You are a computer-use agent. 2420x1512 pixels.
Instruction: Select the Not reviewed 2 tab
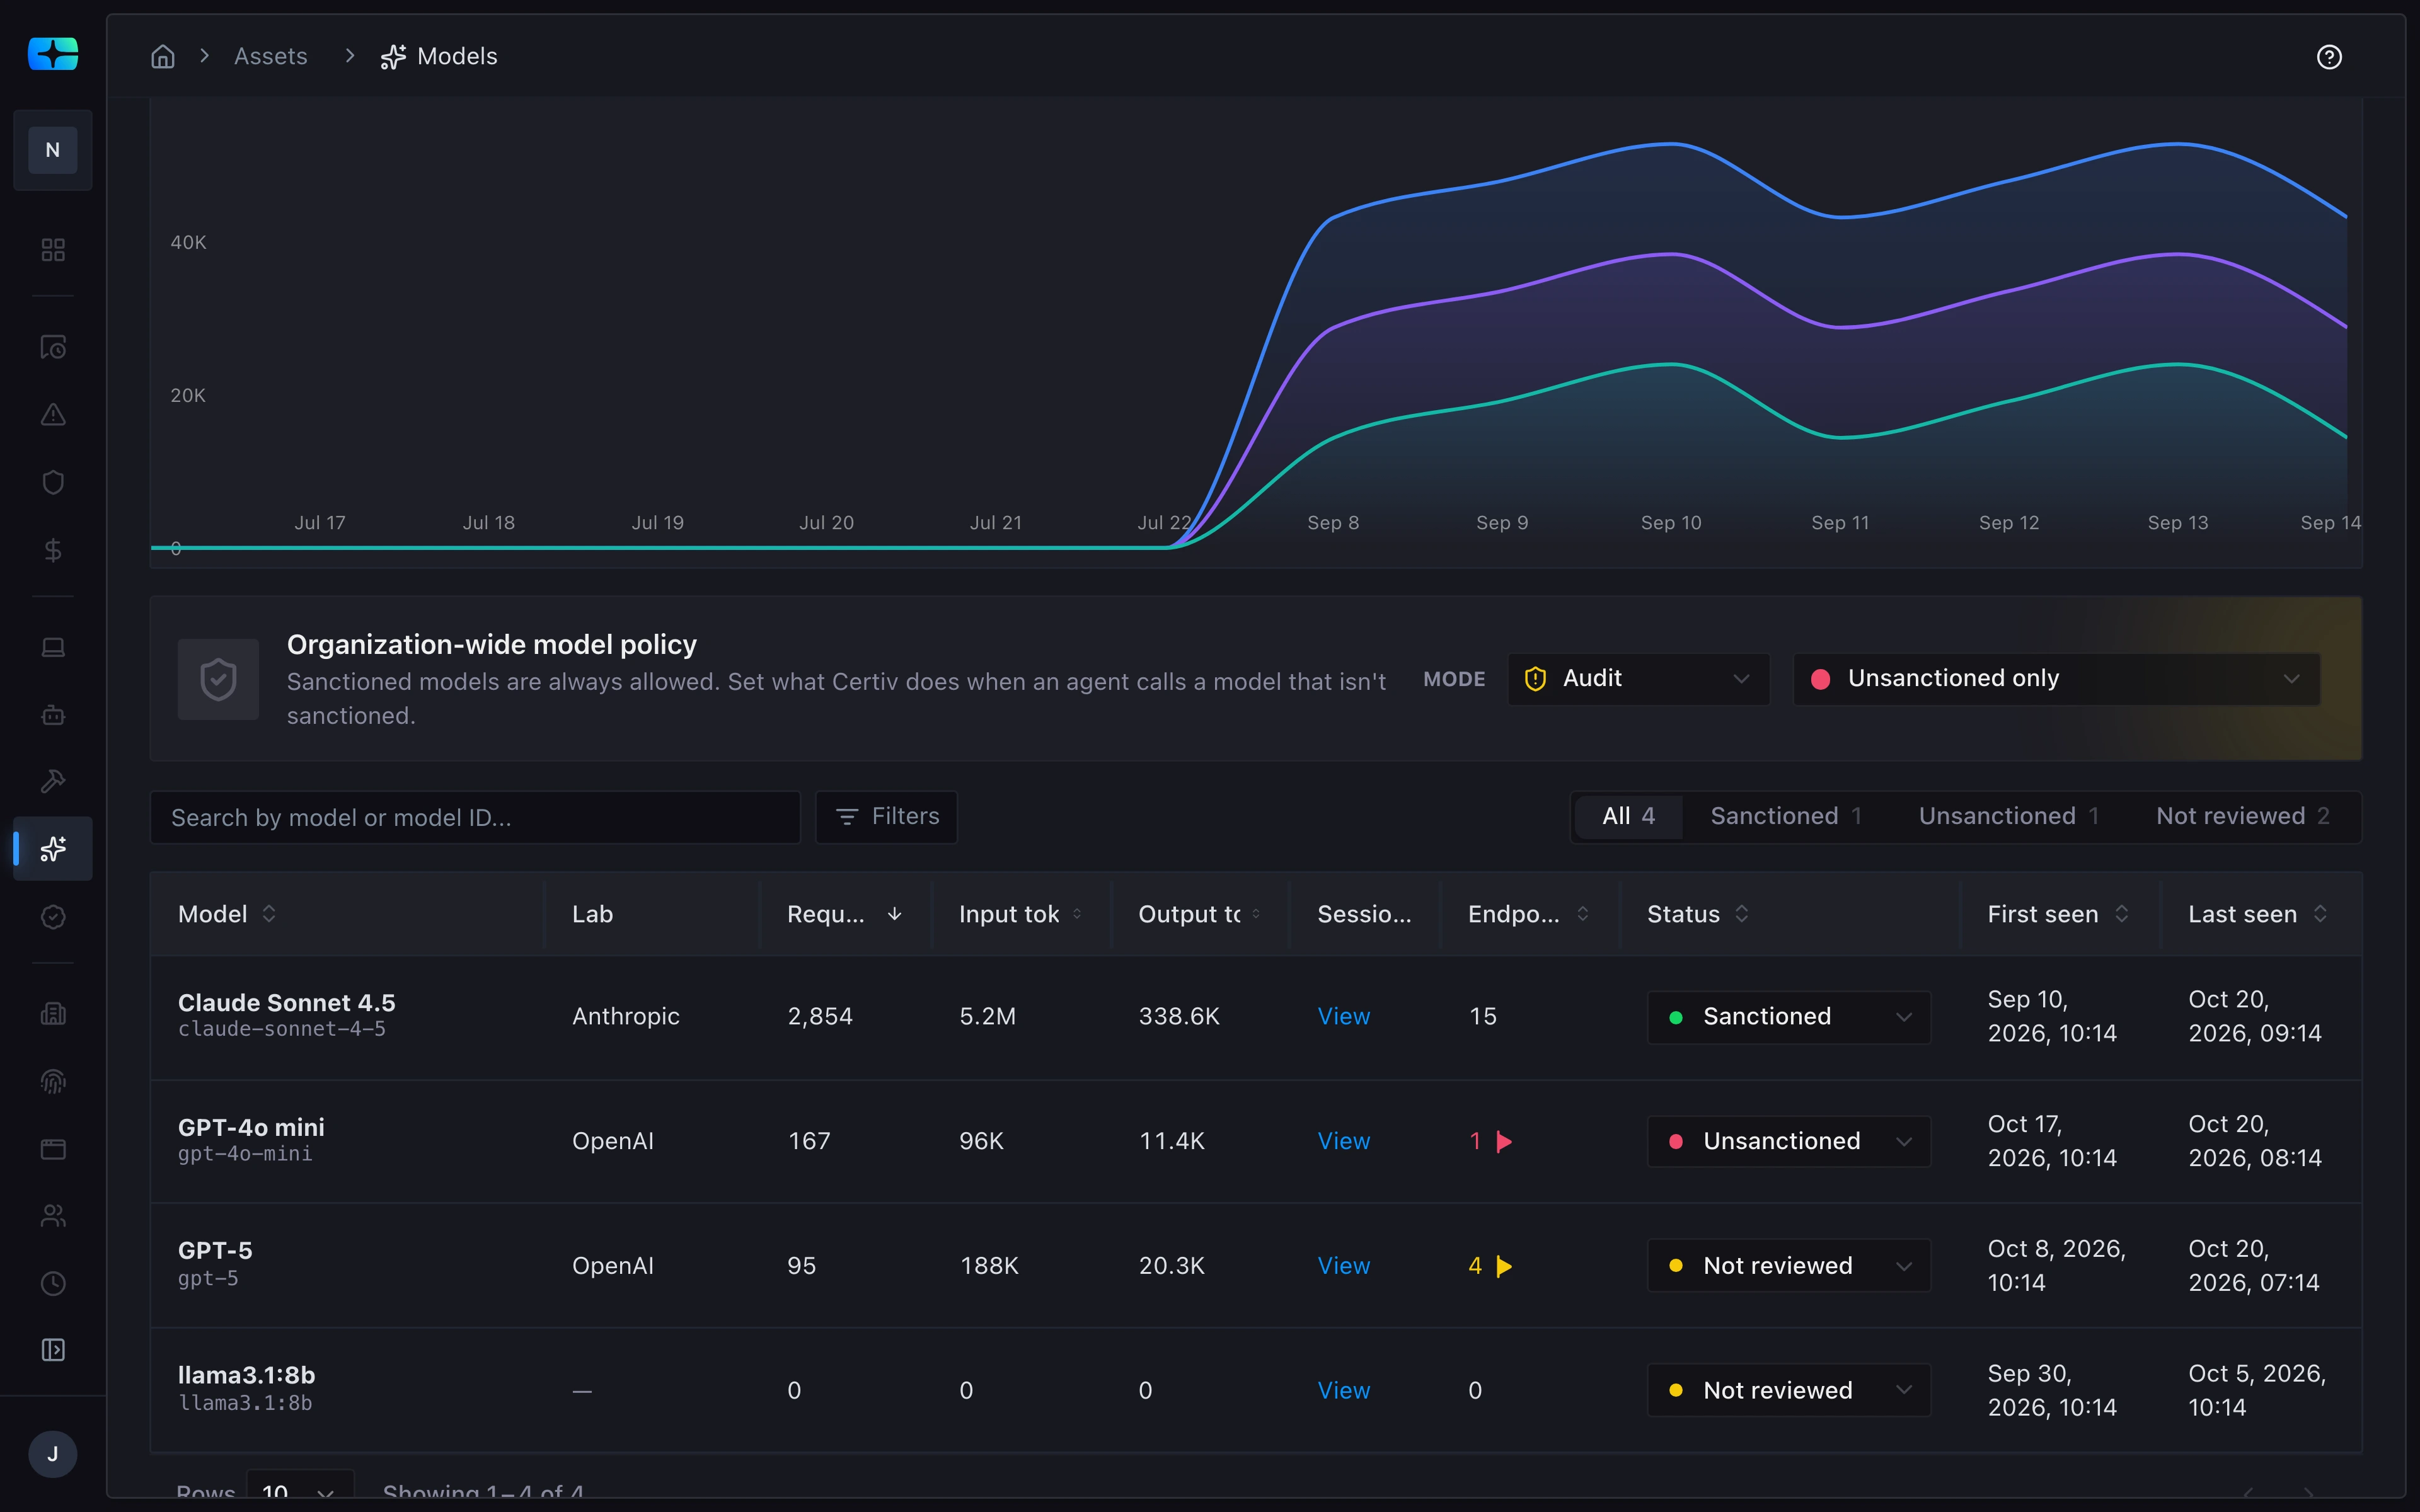[2243, 816]
